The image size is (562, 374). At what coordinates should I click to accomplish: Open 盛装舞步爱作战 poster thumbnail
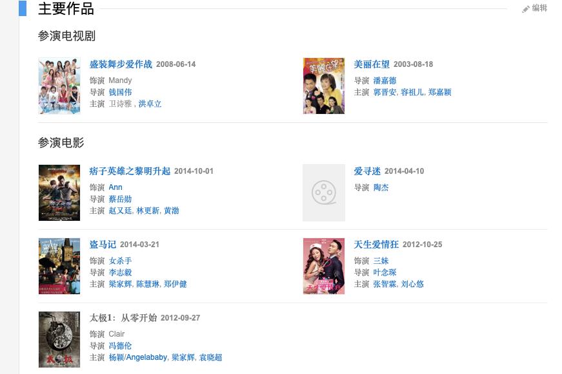[x=59, y=86]
